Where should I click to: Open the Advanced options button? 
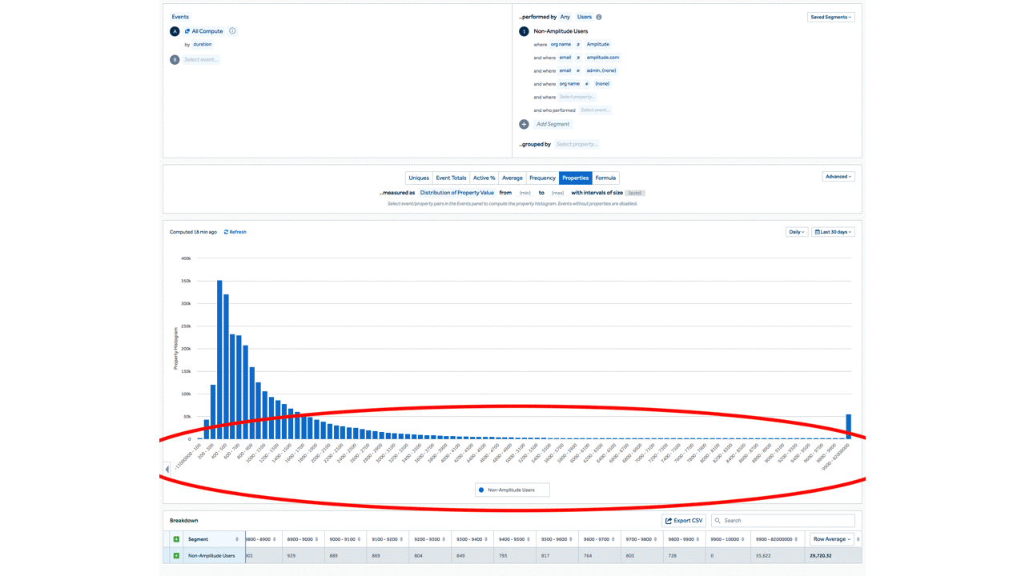pyautogui.click(x=838, y=177)
